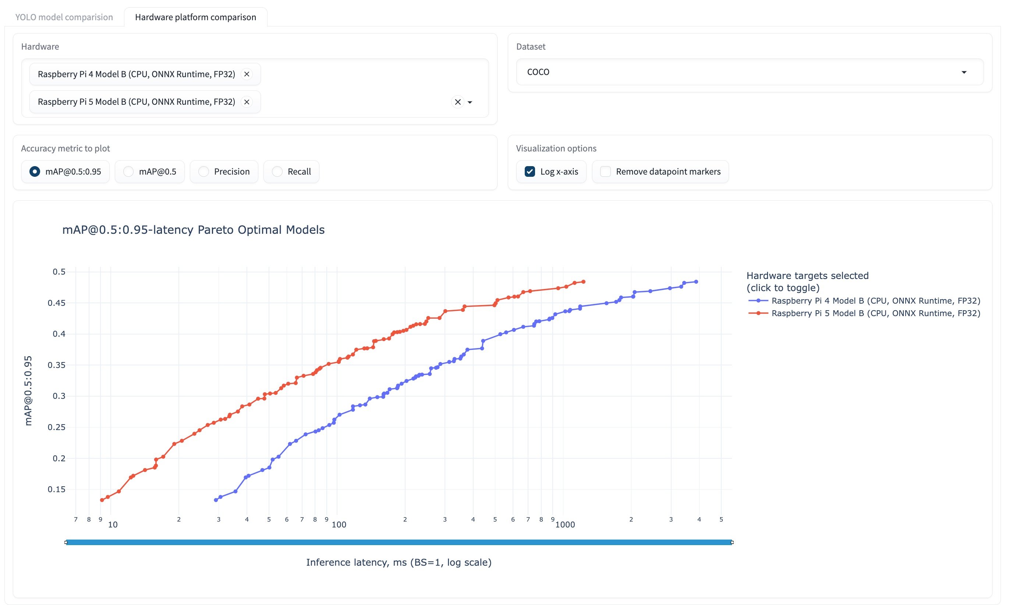The width and height of the screenshot is (1009, 605).
Task: Select Hardware platform comparison tab
Action: click(195, 17)
